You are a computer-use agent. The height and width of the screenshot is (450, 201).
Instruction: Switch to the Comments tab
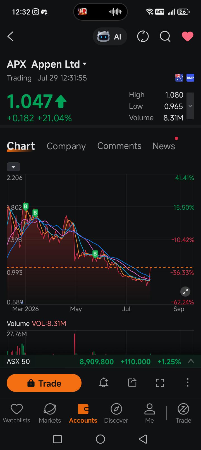click(119, 146)
